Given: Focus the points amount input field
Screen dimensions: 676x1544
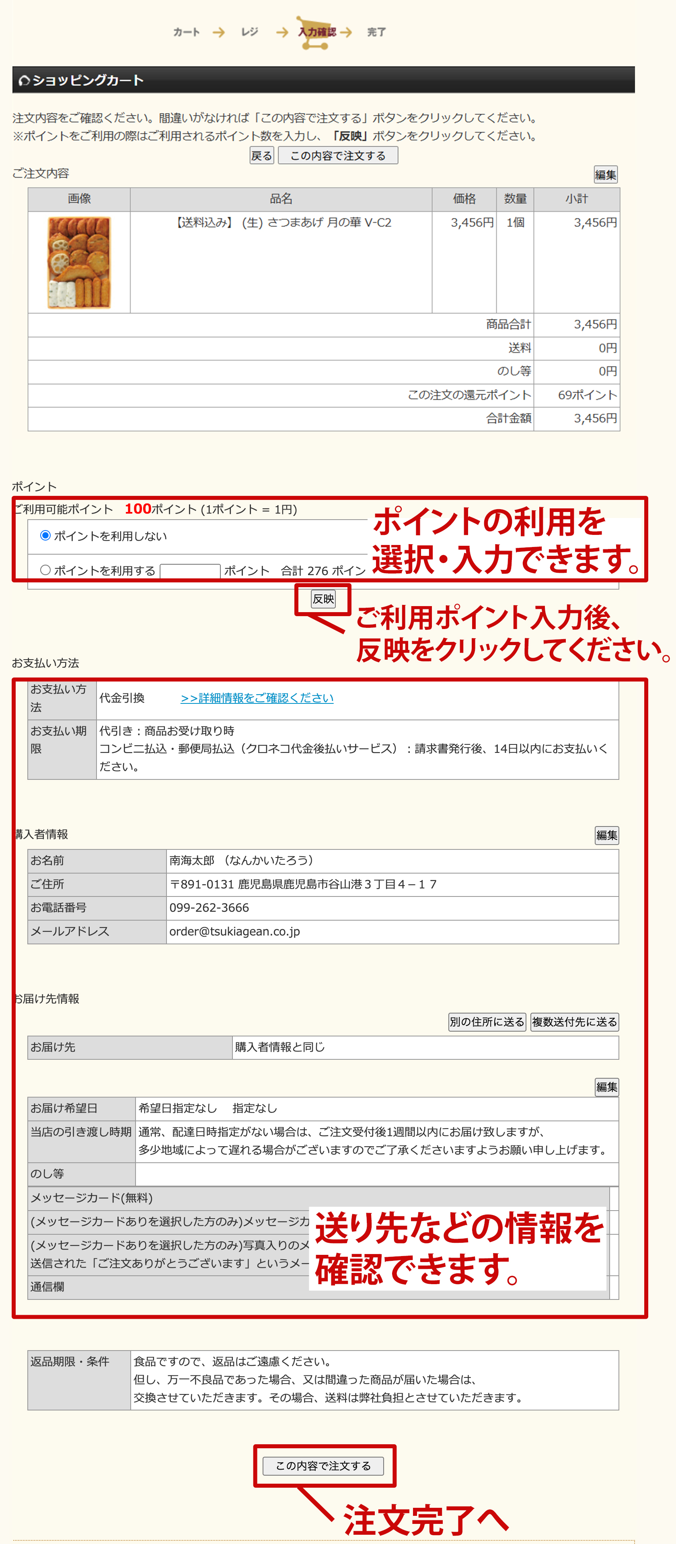Looking at the screenshot, I should tap(190, 571).
